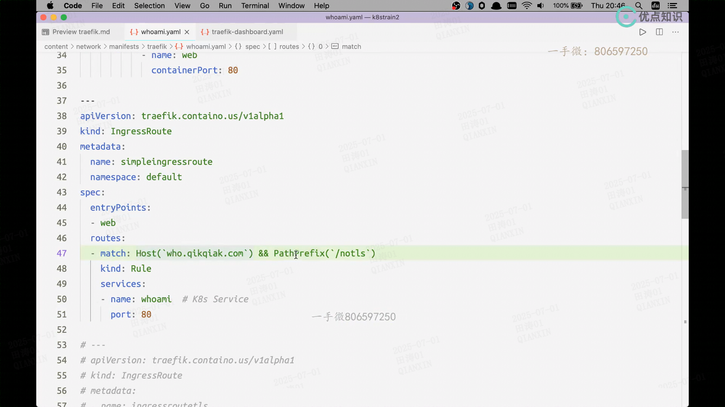This screenshot has height=407, width=725.
Task: Click the volume speaker icon in menu bar
Action: (x=540, y=6)
